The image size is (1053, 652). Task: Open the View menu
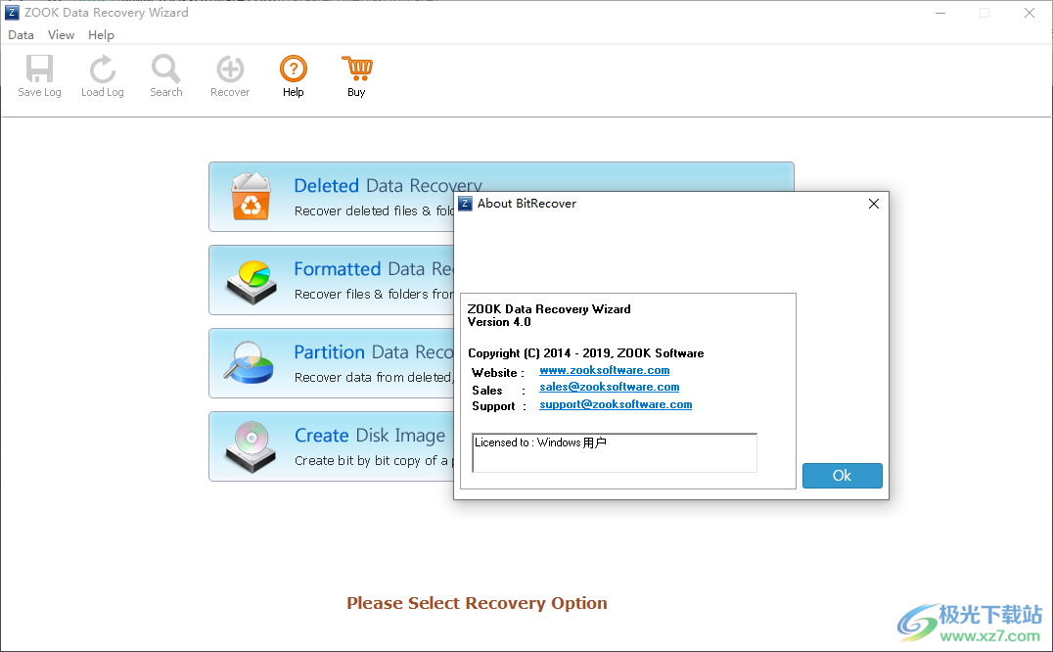[61, 34]
